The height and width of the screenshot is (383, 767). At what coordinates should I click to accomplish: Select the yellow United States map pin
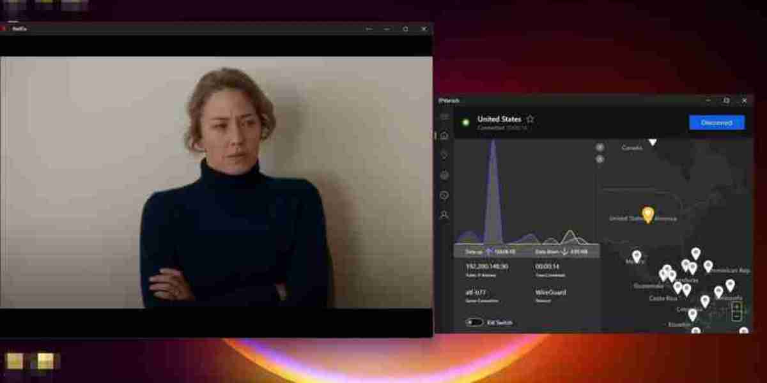647,214
